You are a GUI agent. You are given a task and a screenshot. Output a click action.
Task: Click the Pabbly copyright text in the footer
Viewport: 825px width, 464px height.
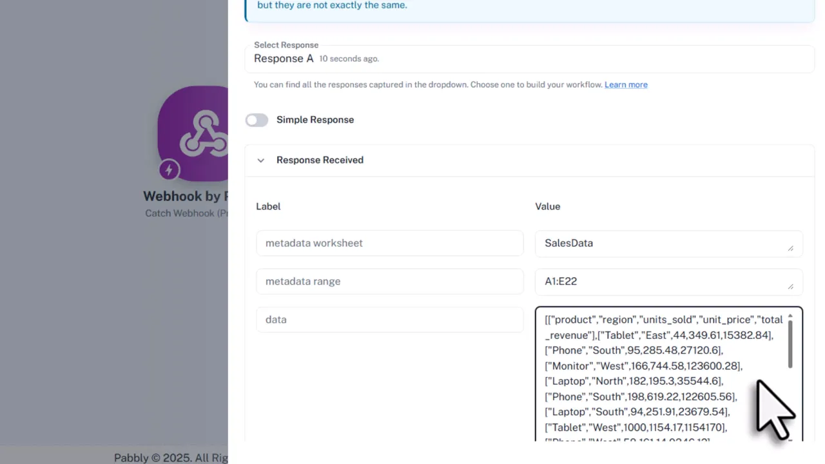pos(170,458)
